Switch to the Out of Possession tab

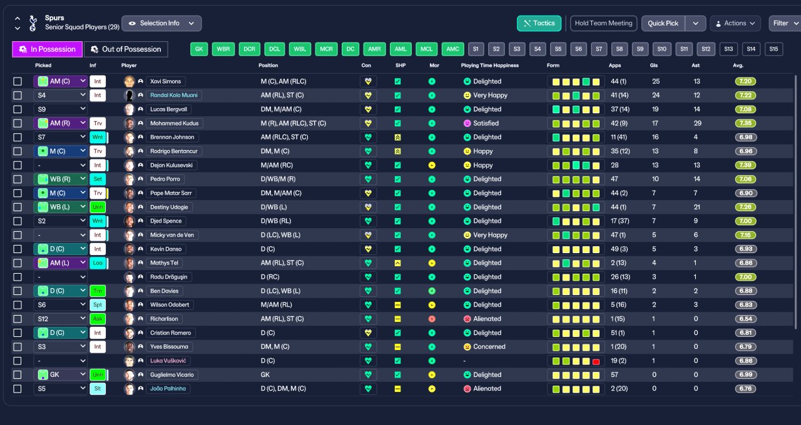(x=126, y=49)
